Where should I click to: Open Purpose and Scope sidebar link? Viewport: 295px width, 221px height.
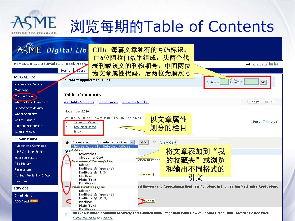click(x=29, y=84)
